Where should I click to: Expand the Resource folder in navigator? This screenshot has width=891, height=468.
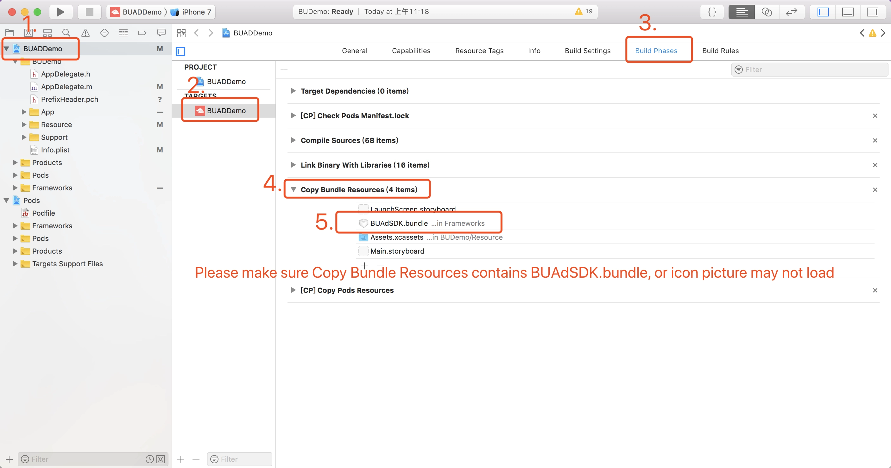point(24,125)
